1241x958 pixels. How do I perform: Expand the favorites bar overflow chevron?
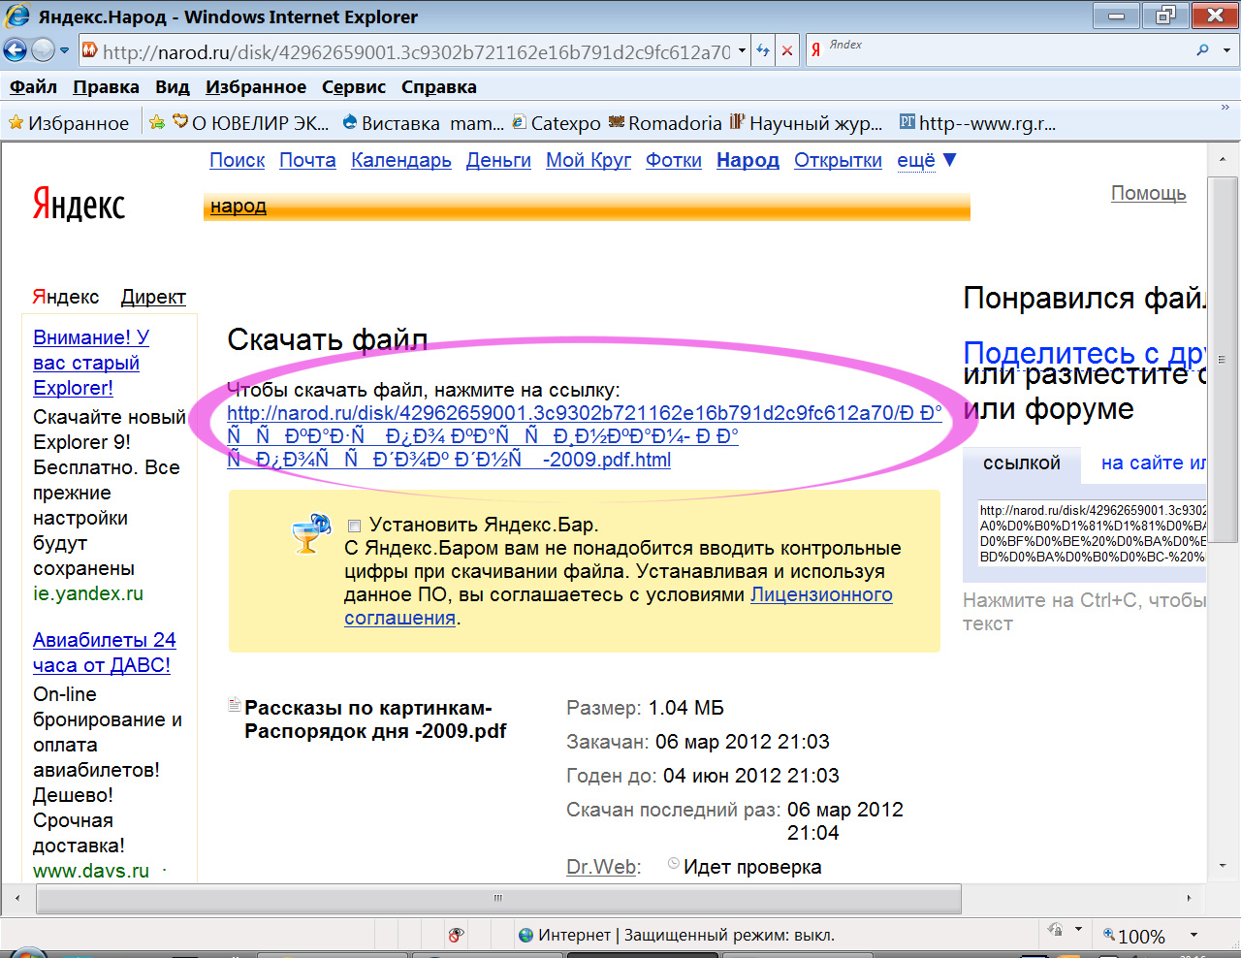point(1225,108)
